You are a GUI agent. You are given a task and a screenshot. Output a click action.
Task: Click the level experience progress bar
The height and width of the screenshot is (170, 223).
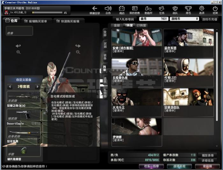(x=47, y=13)
